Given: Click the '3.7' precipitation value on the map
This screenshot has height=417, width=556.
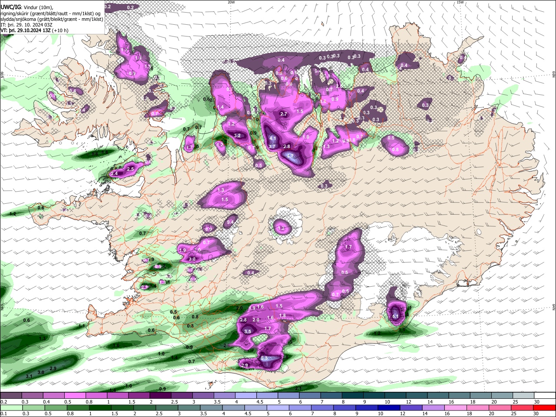Looking at the screenshot, I should [272, 147].
